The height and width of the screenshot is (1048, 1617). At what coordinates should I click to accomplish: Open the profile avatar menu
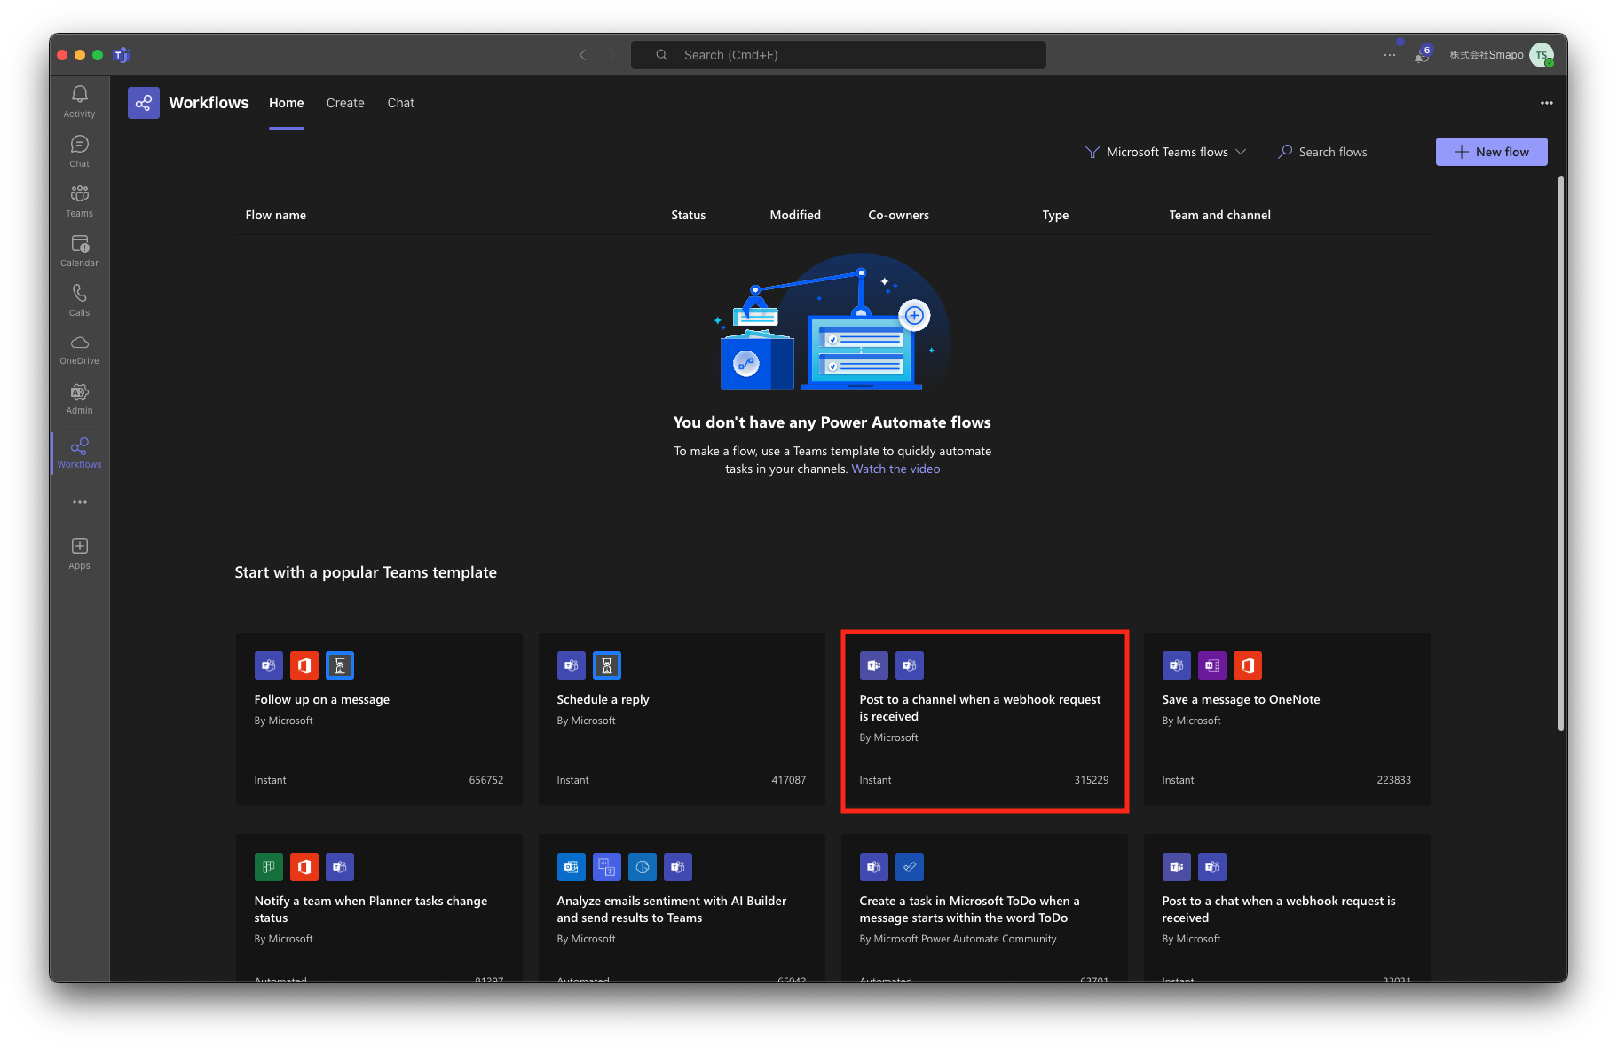(x=1542, y=55)
